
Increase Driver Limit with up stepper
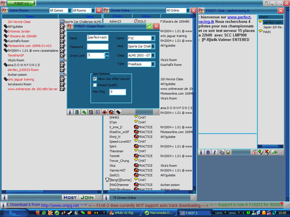point(107,54)
